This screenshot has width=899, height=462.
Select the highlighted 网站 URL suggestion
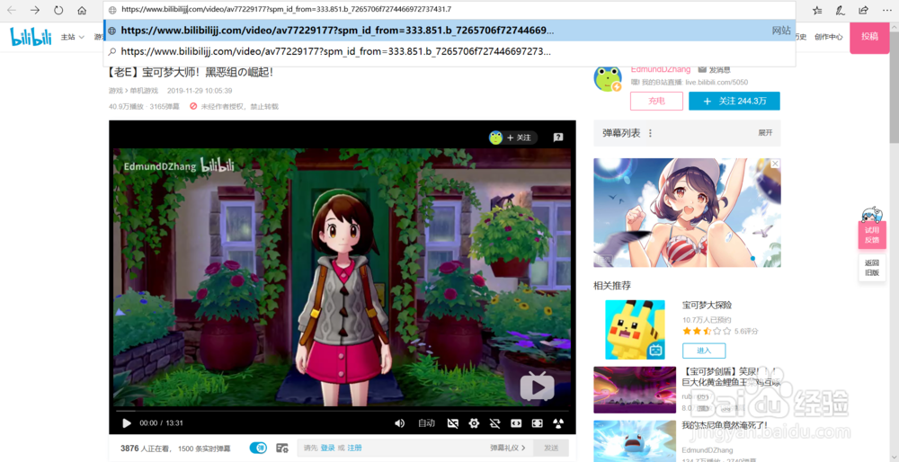pos(449,31)
